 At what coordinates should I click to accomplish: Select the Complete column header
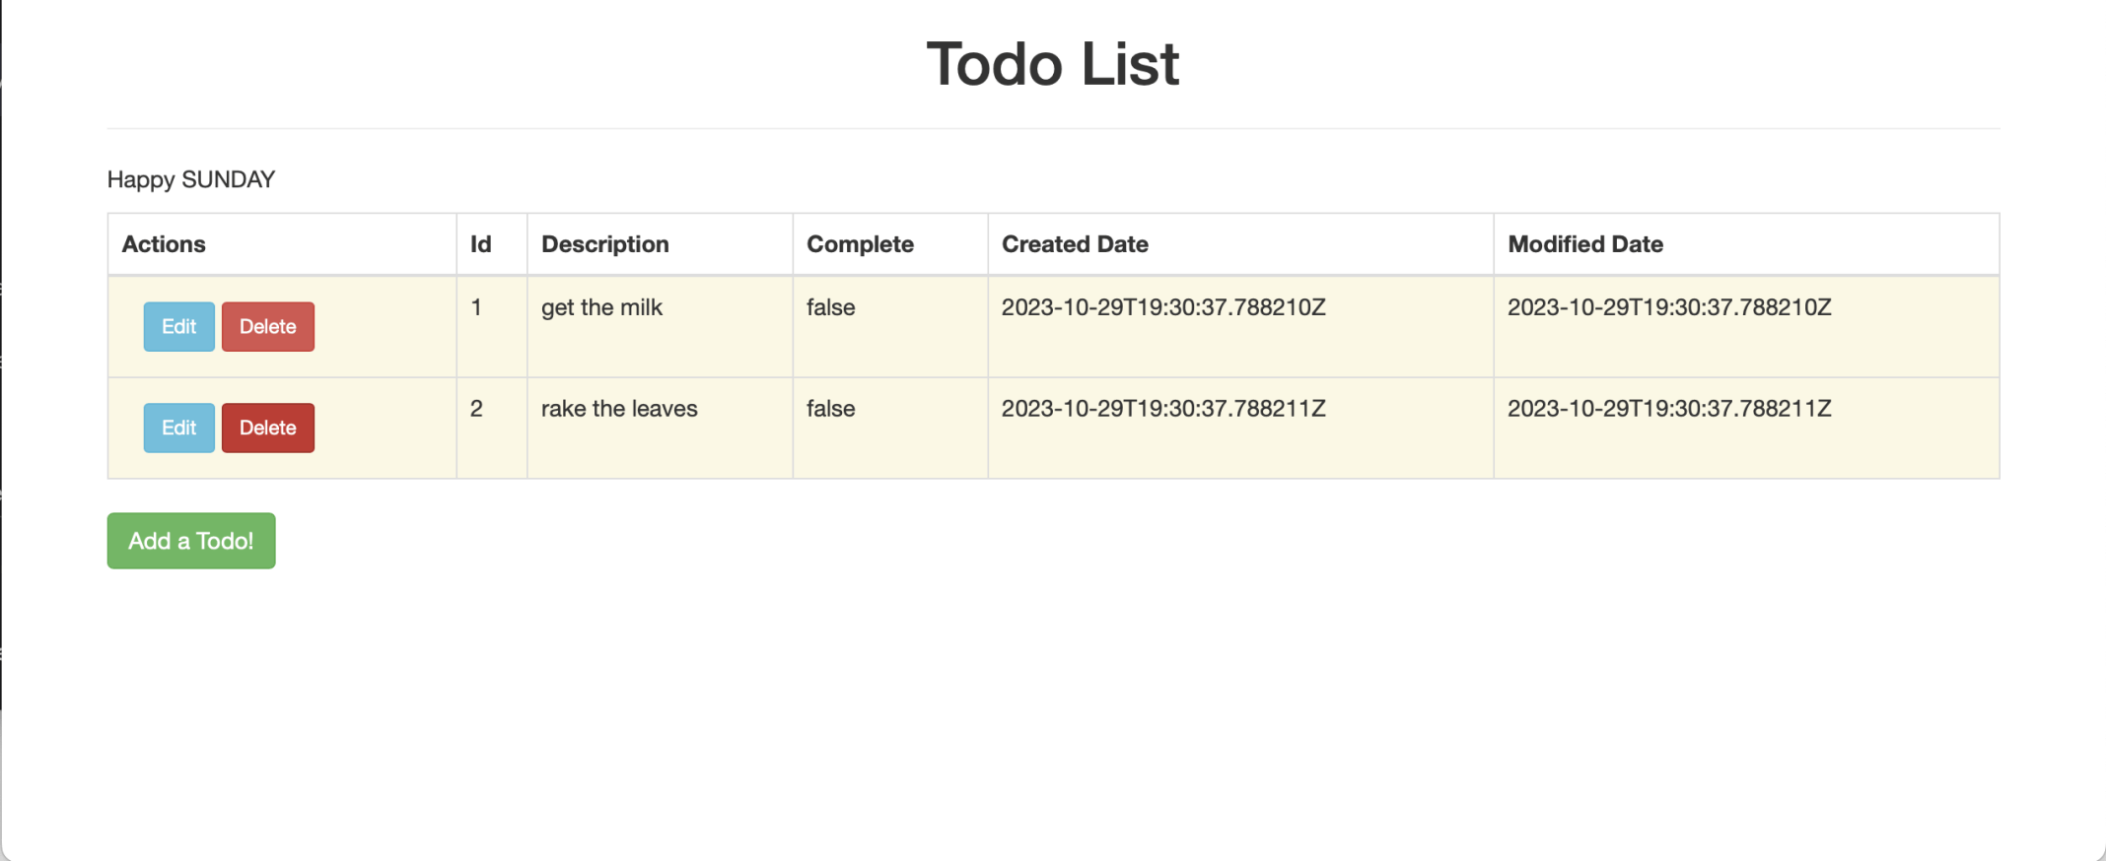pyautogui.click(x=860, y=244)
